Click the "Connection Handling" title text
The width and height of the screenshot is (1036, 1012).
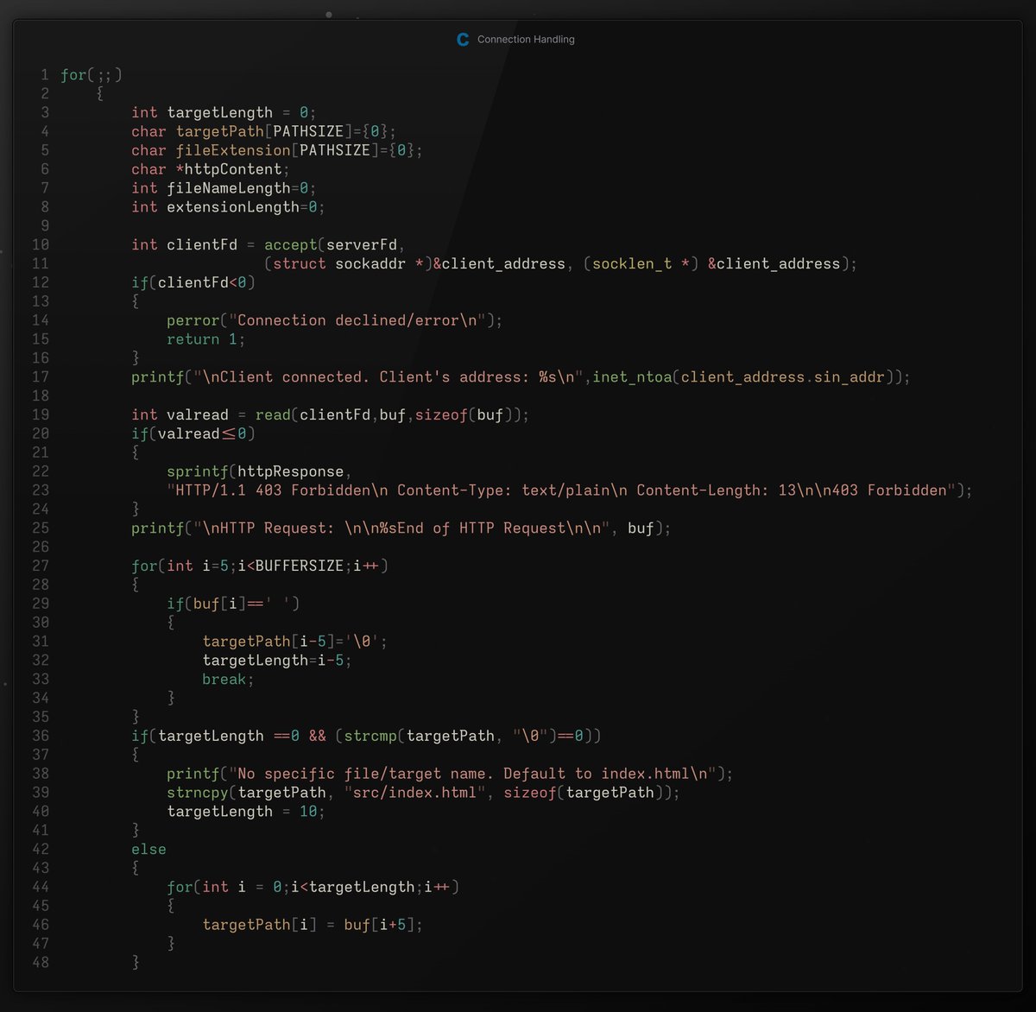[x=526, y=40]
